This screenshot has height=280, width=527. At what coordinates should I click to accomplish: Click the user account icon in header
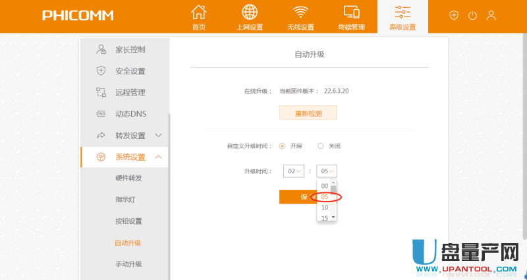pyautogui.click(x=491, y=15)
